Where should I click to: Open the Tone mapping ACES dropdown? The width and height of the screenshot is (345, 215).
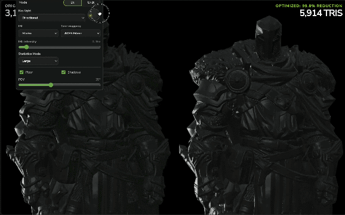[81, 33]
